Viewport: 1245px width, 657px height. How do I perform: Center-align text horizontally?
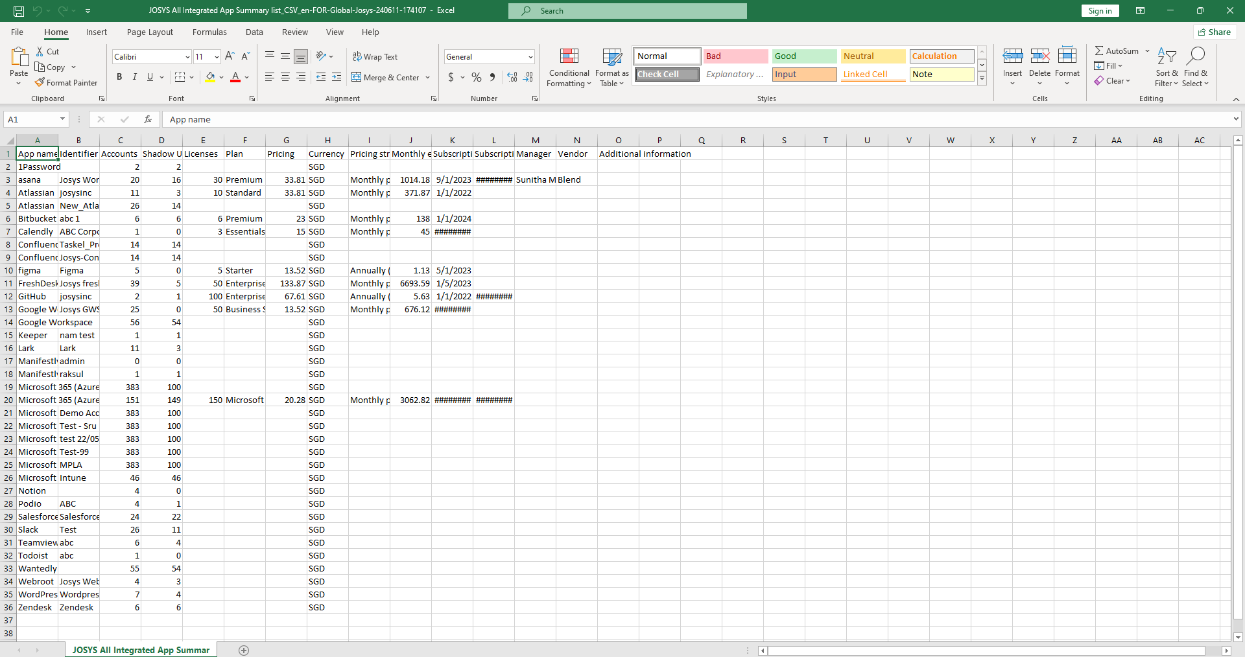[x=285, y=77]
